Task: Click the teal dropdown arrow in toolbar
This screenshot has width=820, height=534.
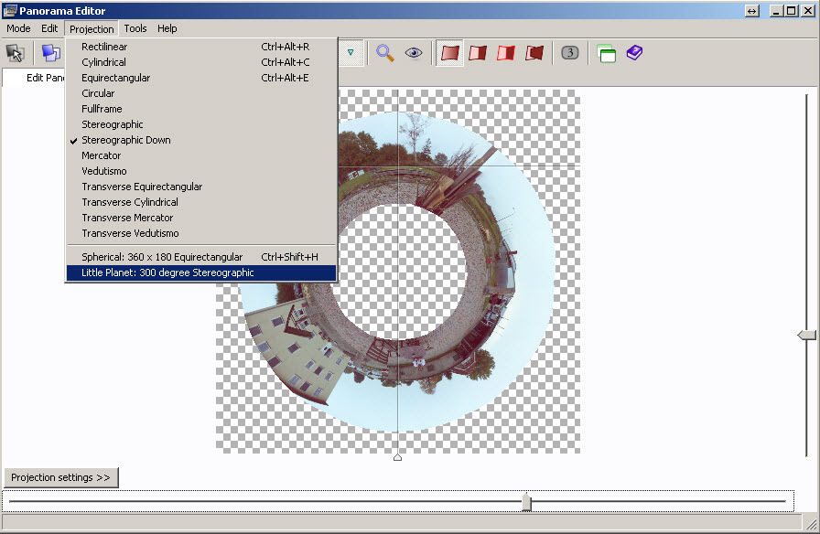Action: click(x=350, y=53)
